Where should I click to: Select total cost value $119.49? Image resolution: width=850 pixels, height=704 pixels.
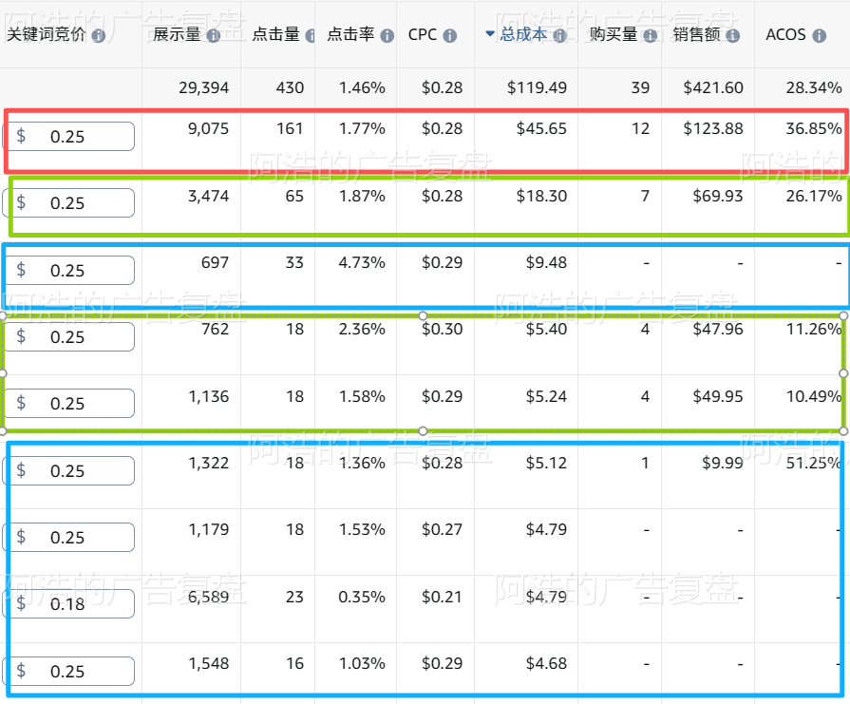coord(537,87)
